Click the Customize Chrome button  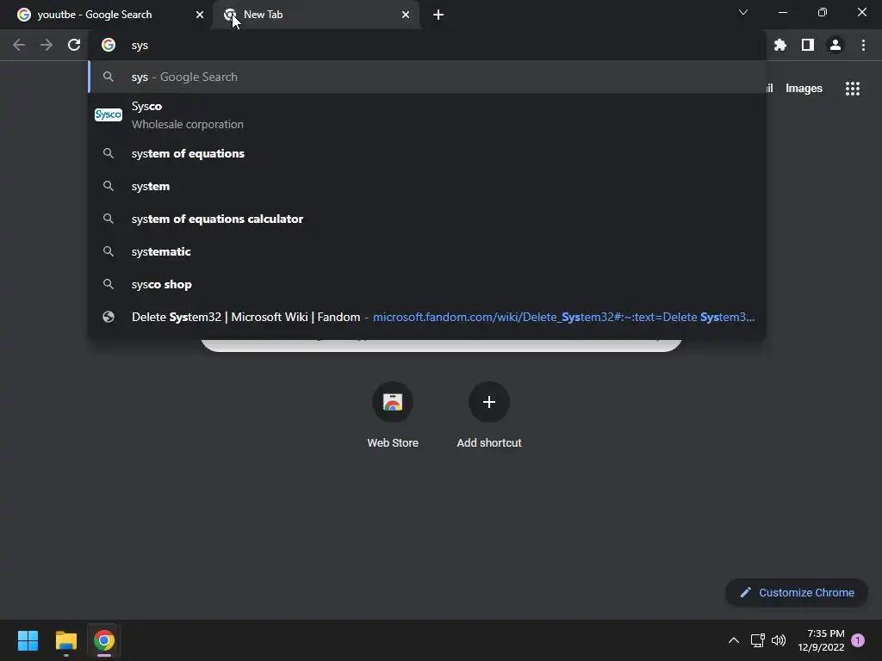pyautogui.click(x=797, y=592)
